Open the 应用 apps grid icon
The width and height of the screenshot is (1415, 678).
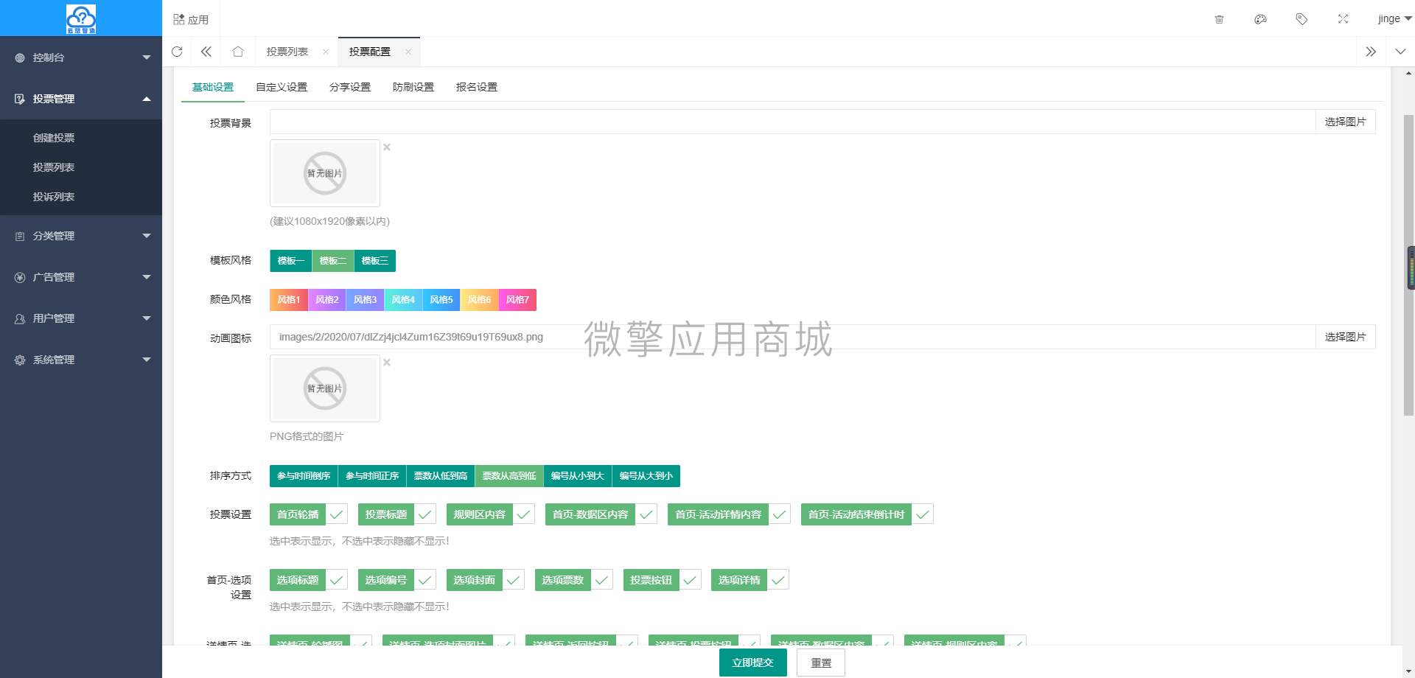tap(179, 19)
